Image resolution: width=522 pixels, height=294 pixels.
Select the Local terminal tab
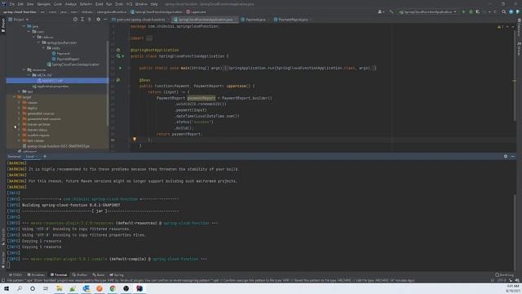tap(30, 156)
